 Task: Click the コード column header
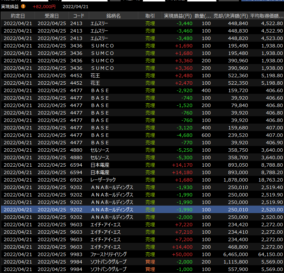pyautogui.click(x=79, y=16)
